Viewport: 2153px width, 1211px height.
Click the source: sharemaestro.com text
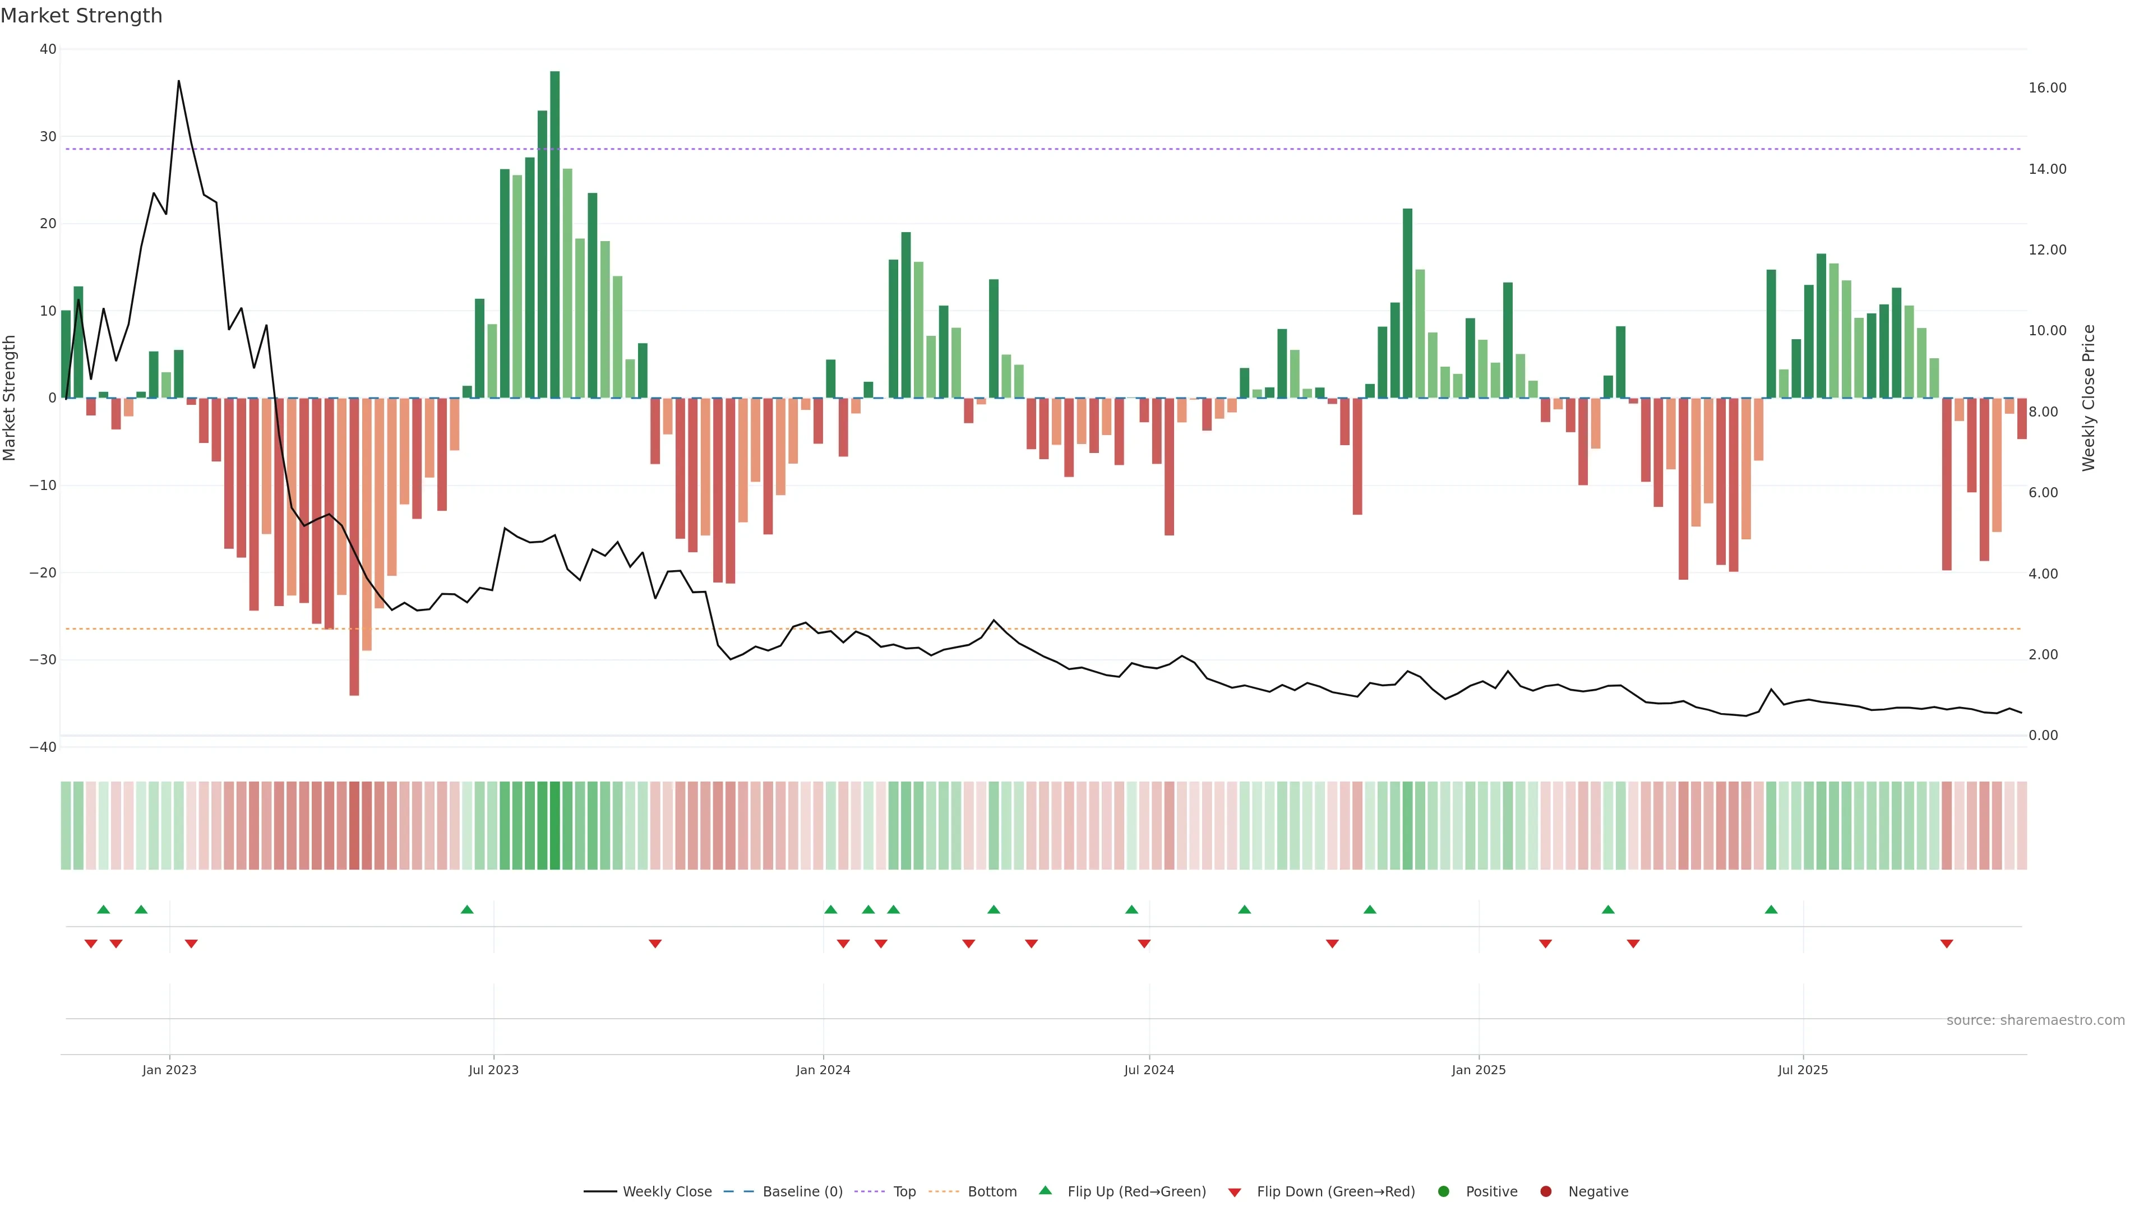tap(2035, 1020)
